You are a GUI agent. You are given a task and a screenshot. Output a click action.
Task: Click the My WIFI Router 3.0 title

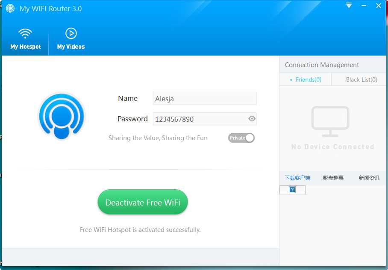(50, 9)
